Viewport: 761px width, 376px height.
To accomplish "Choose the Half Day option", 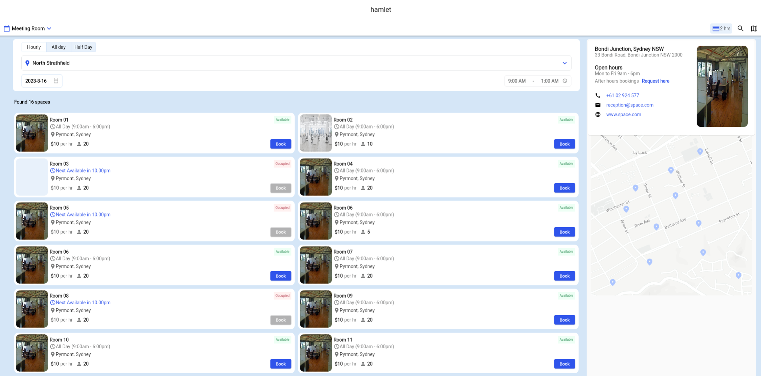I will 83,47.
